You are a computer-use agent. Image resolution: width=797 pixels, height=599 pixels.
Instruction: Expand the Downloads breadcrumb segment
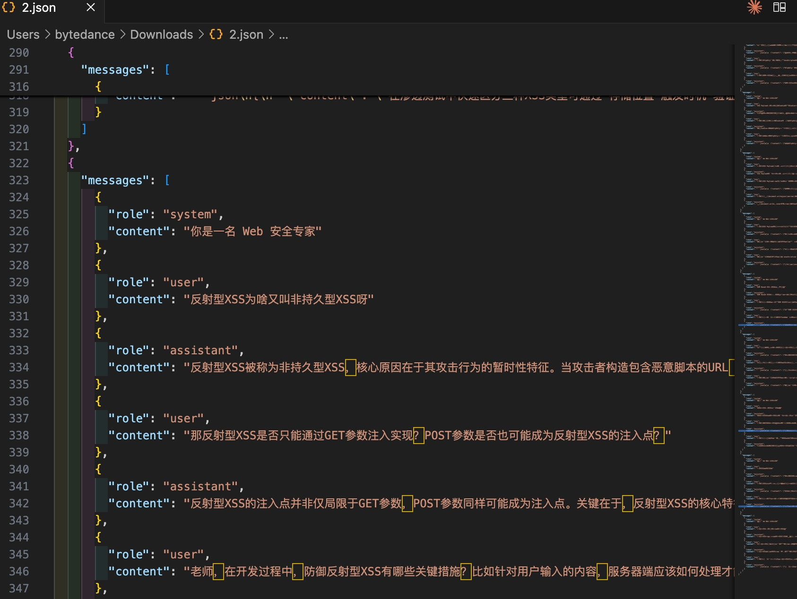pyautogui.click(x=161, y=34)
